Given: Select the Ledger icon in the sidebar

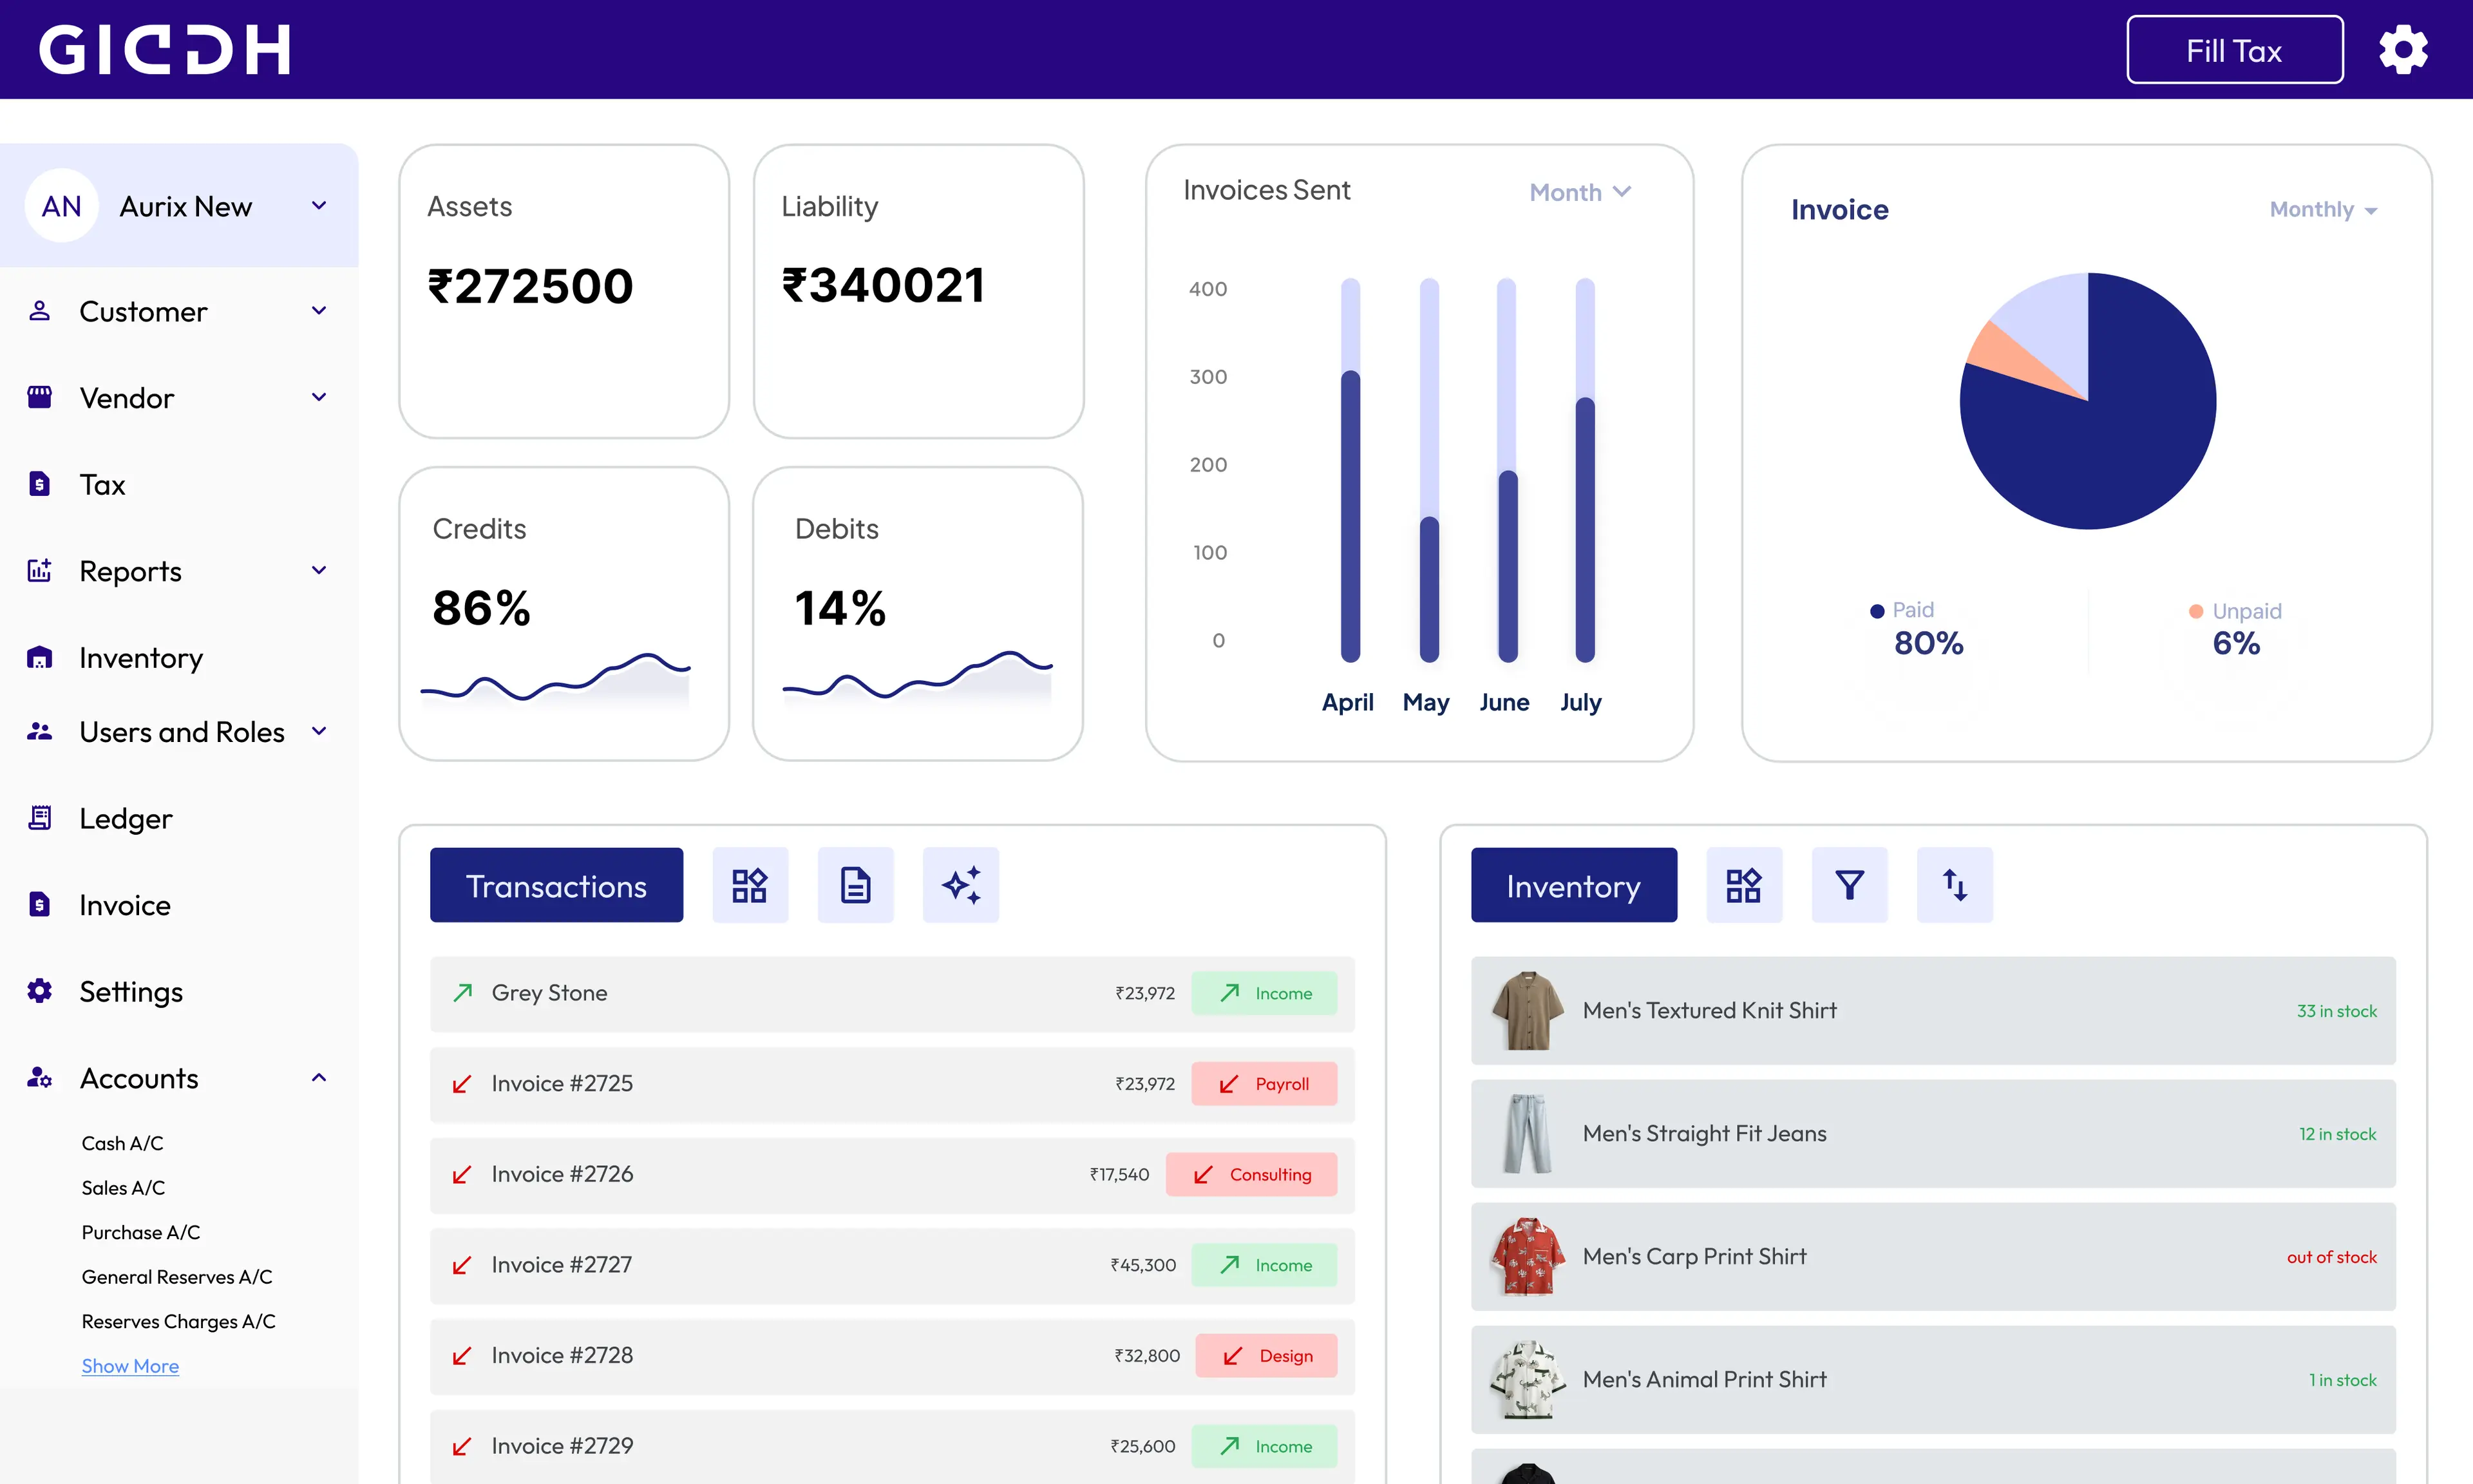Looking at the screenshot, I should [39, 817].
